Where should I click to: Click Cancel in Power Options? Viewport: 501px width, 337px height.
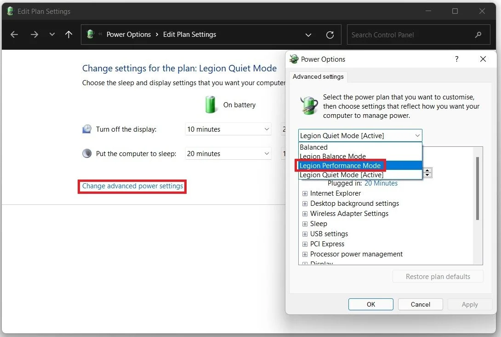click(420, 304)
